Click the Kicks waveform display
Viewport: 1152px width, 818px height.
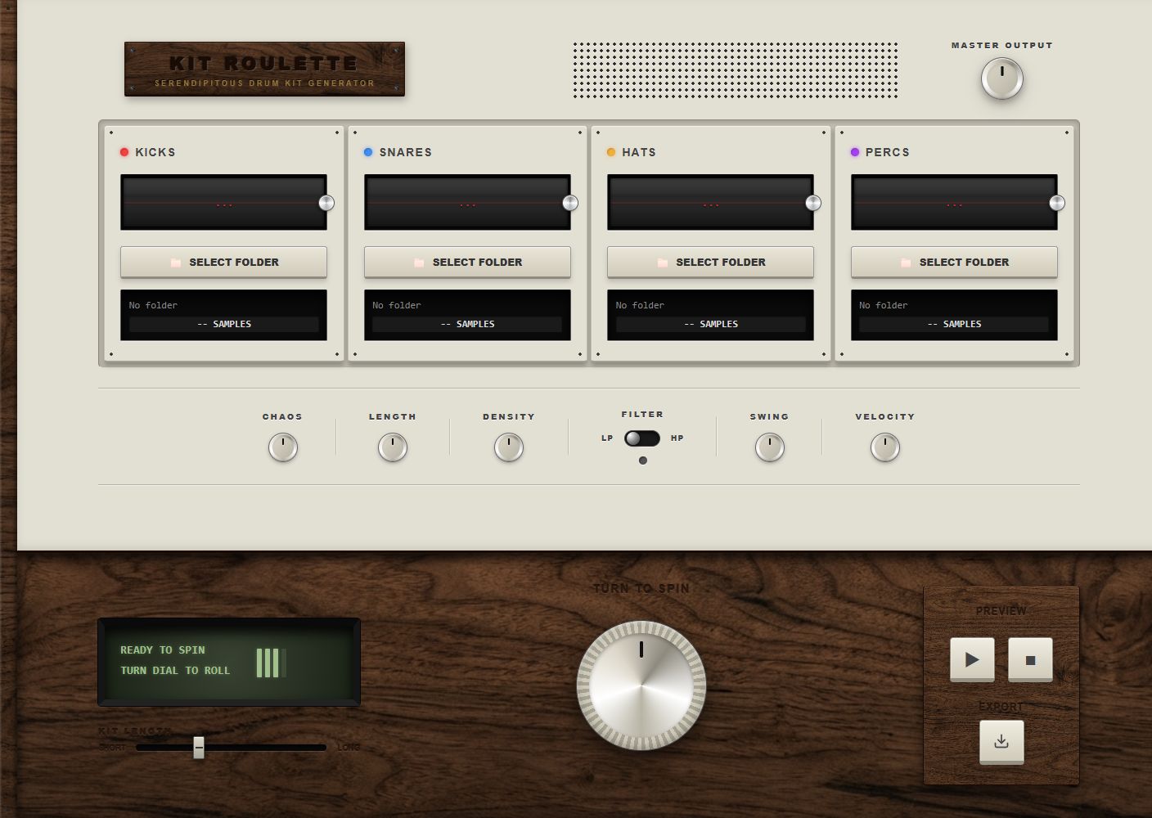pos(223,202)
